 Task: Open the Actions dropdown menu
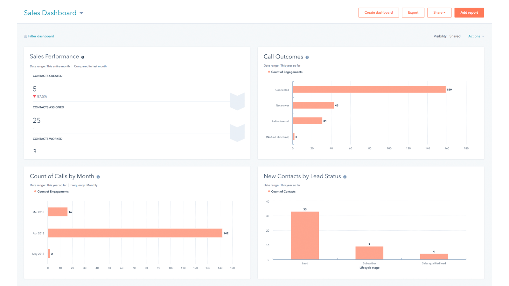point(476,36)
